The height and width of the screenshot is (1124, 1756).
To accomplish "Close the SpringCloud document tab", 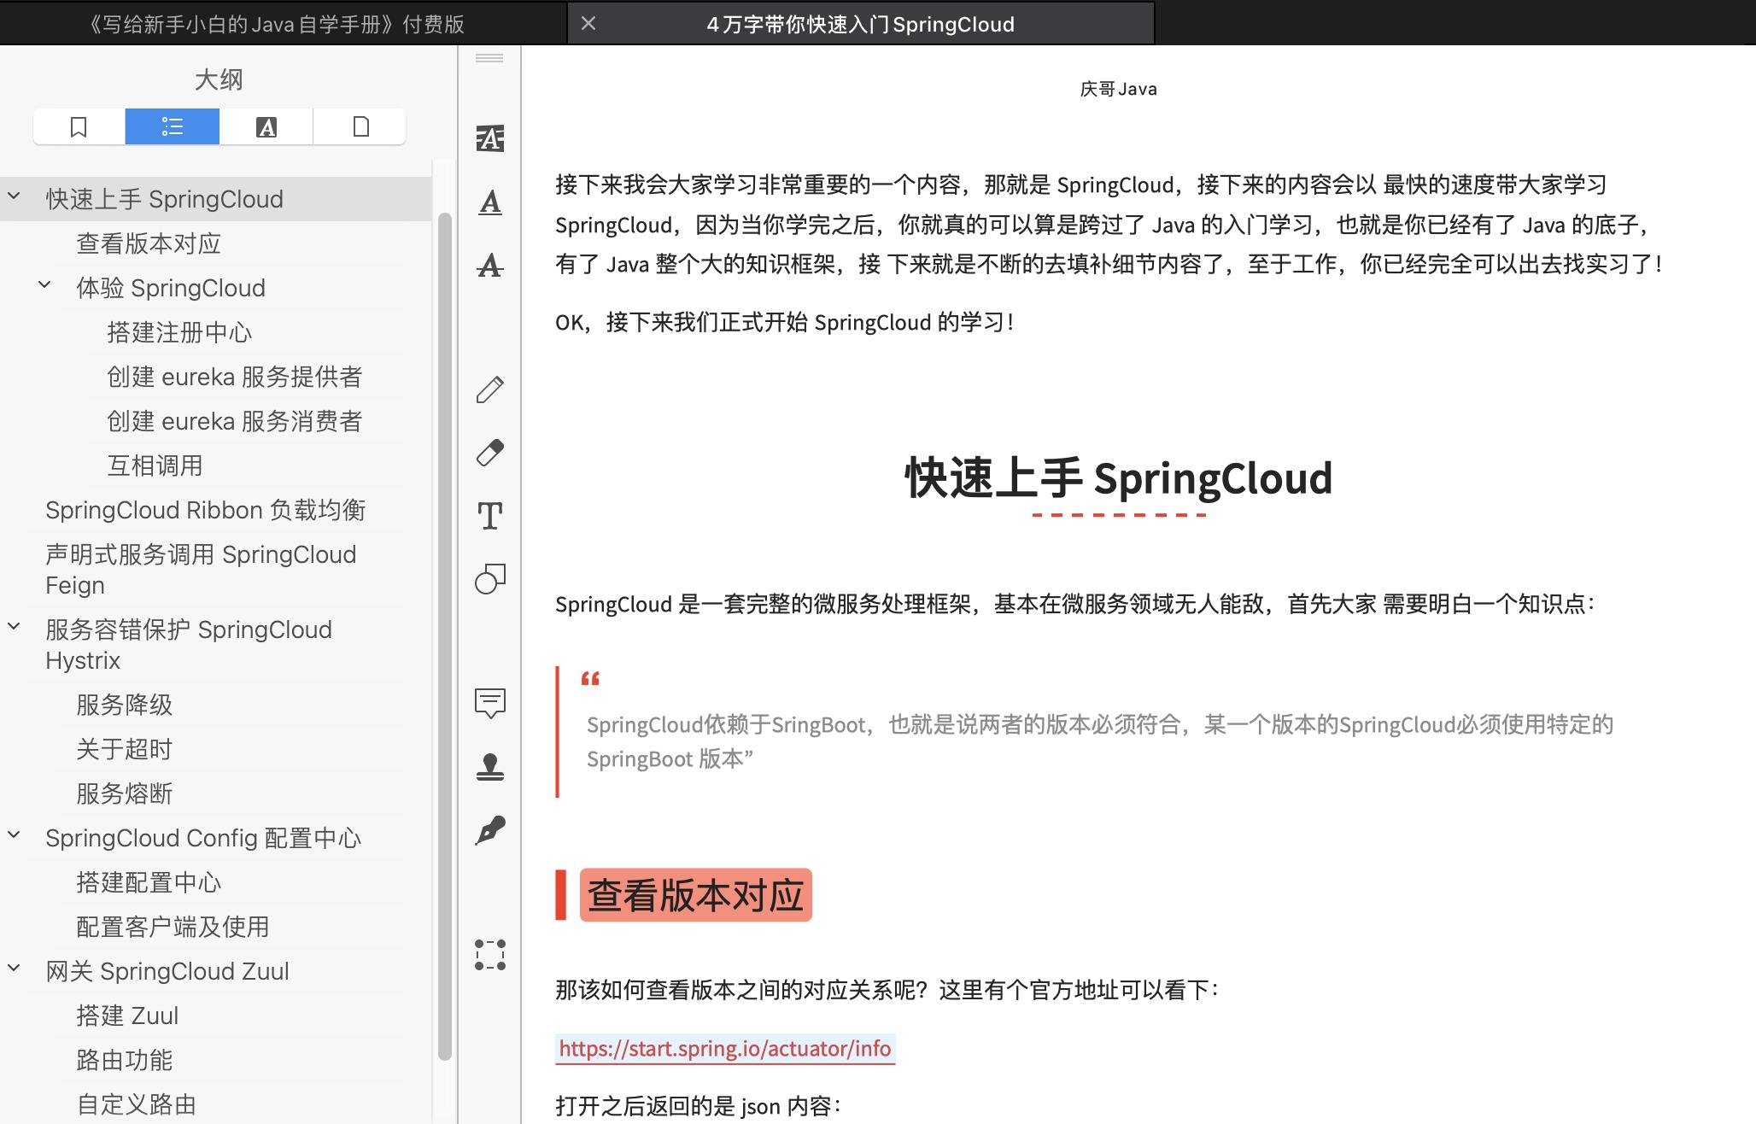I will point(588,24).
